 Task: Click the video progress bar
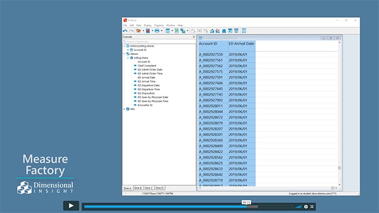188,206
